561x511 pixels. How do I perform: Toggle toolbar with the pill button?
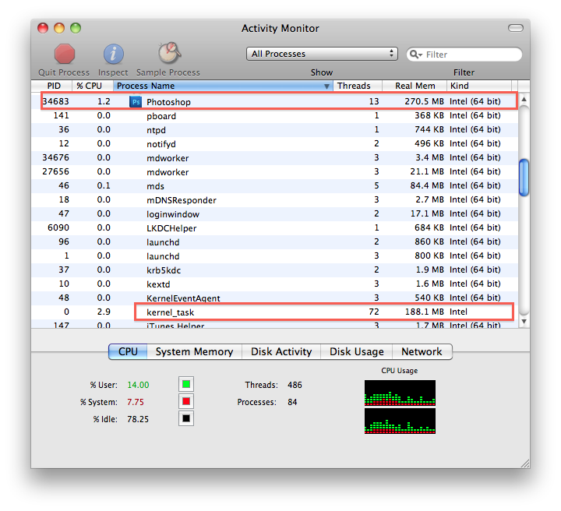point(516,28)
